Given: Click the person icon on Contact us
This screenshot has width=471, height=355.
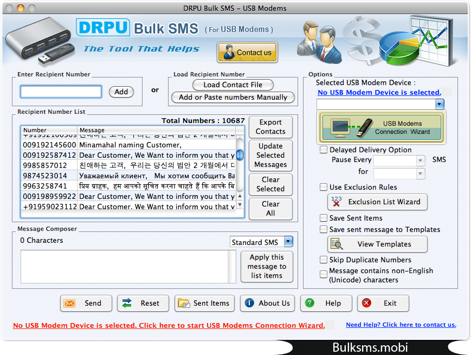Looking at the screenshot, I should tap(229, 52).
